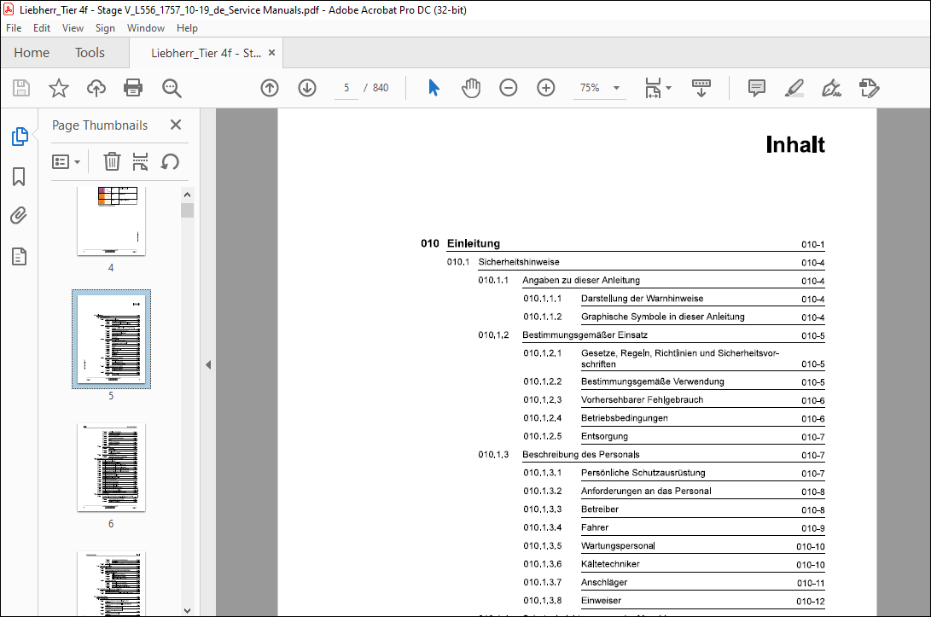This screenshot has width=931, height=617.
Task: Click thumbnail panel scroll down arrow
Action: point(187,610)
